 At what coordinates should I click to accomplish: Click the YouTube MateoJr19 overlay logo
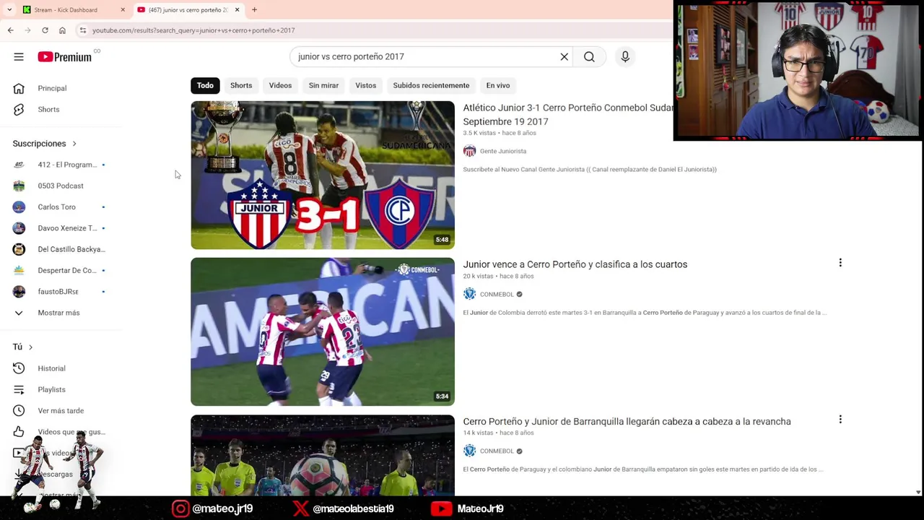click(441, 508)
